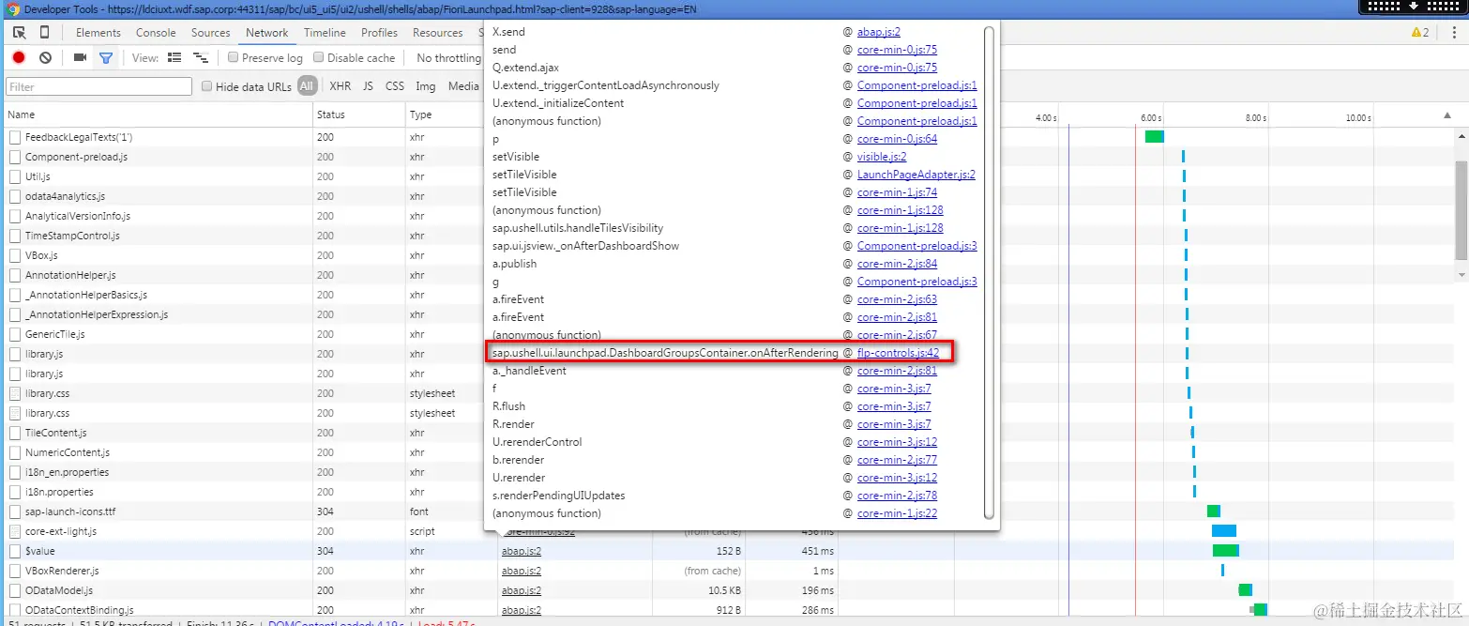This screenshot has width=1469, height=626.
Task: Select the TimeStampControl.js request
Action: pyautogui.click(x=72, y=236)
